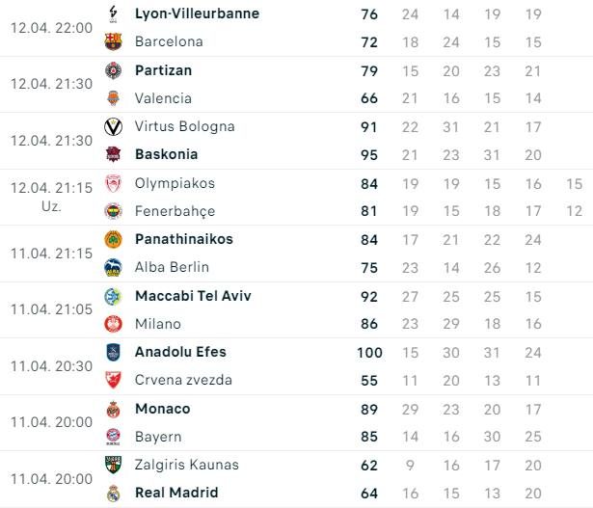
Task: Click the Alba Berlin logo icon
Action: [113, 267]
